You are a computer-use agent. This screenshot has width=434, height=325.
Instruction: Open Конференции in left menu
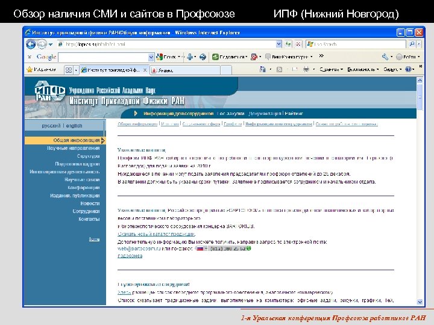tap(84, 188)
